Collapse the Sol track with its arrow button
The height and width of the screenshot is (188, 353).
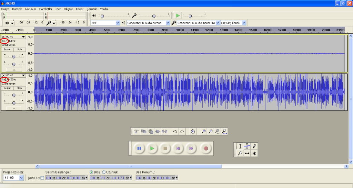[14, 70]
